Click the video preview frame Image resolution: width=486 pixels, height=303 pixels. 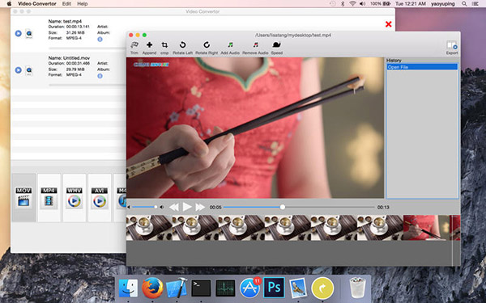pos(255,128)
